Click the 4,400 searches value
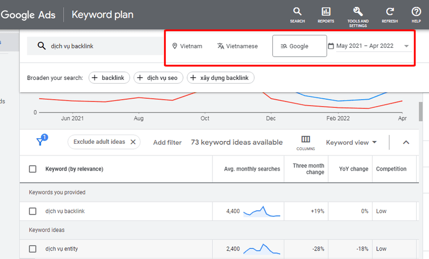Viewport: 429px width, 259px height. [233, 211]
